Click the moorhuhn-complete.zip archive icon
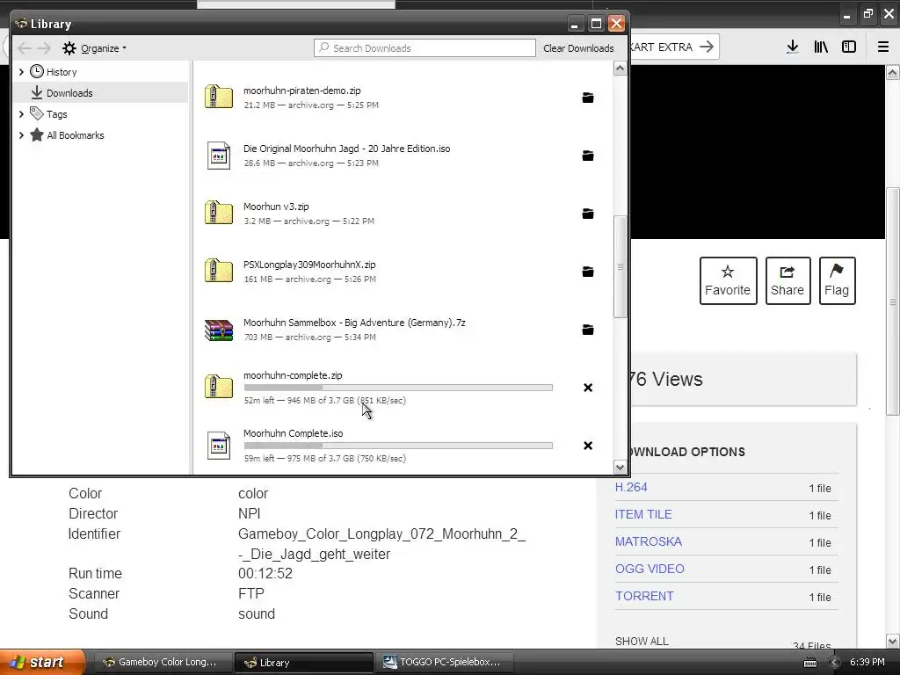The width and height of the screenshot is (900, 675). click(219, 387)
